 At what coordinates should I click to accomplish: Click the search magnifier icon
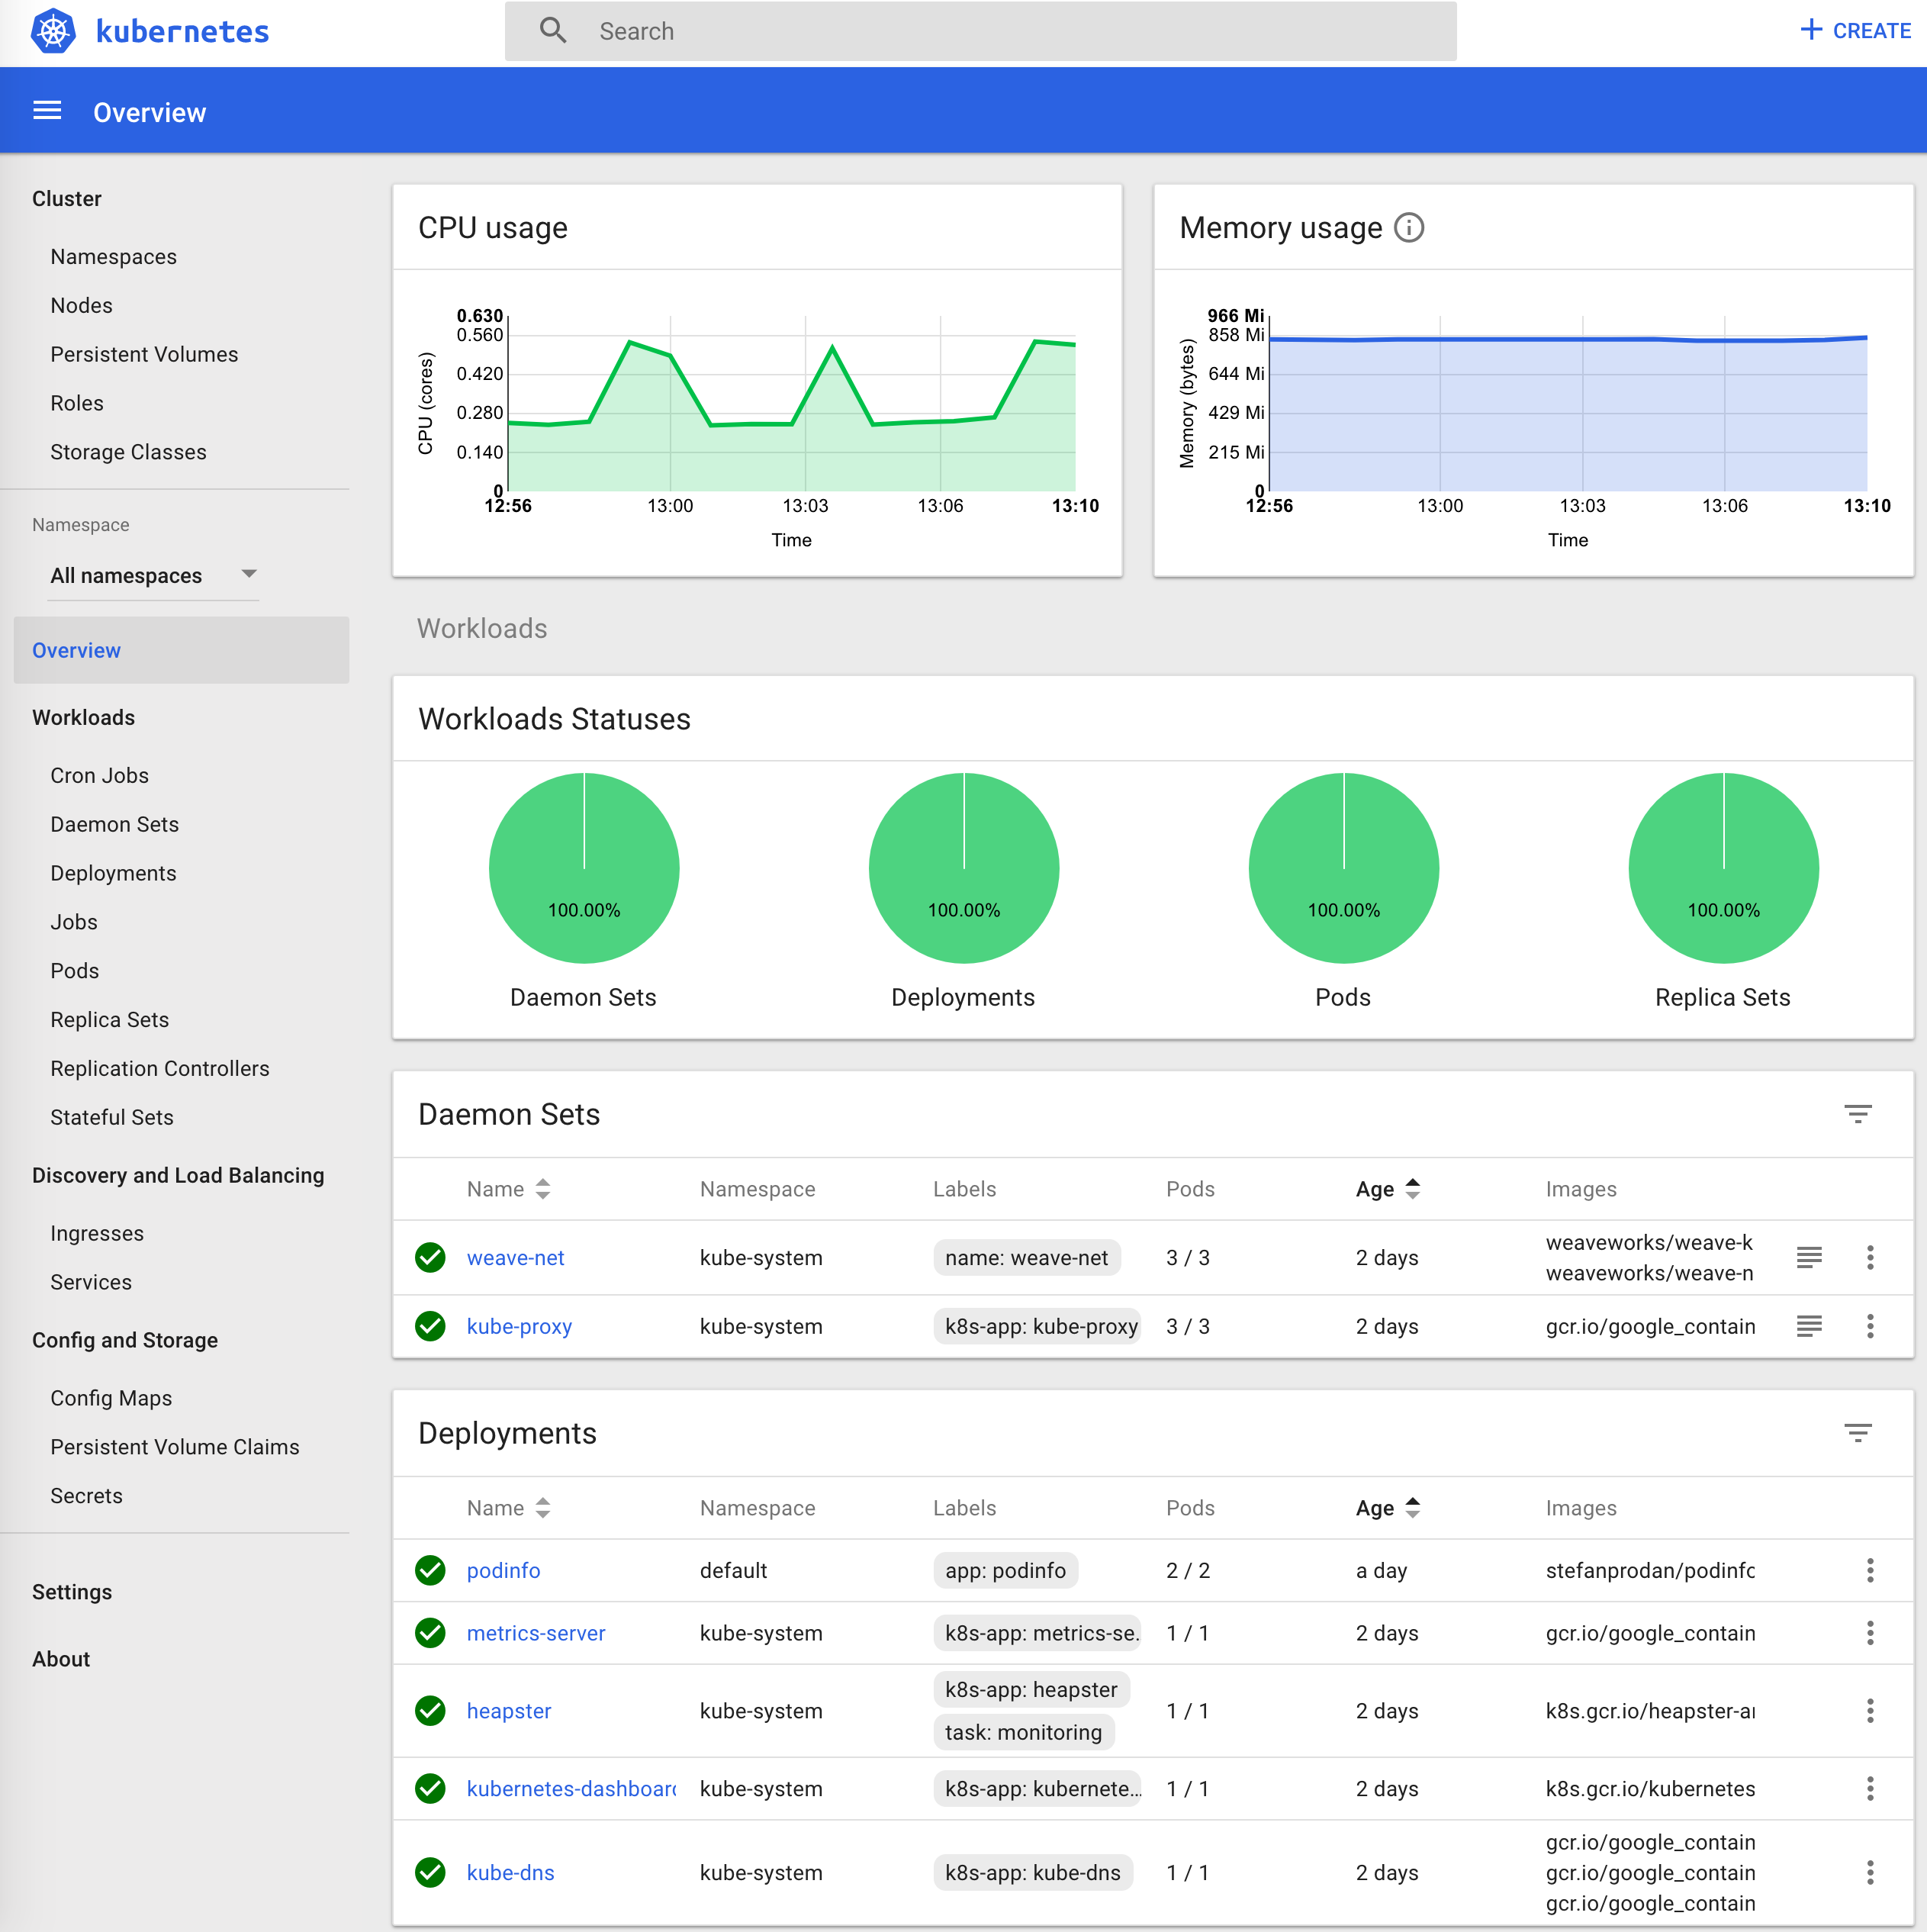pos(553,31)
